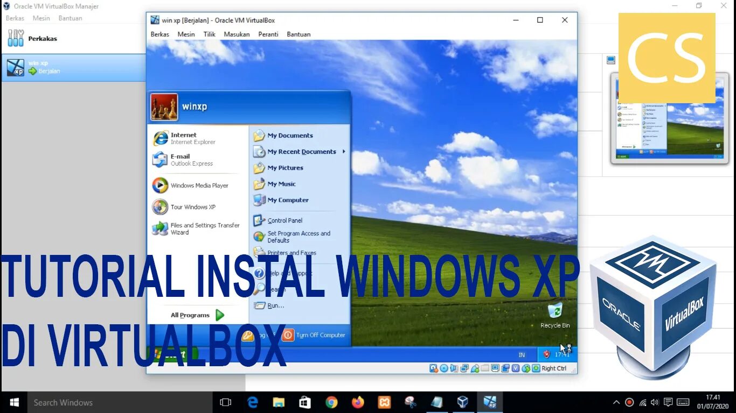Click the mouse integration status icon

525,368
